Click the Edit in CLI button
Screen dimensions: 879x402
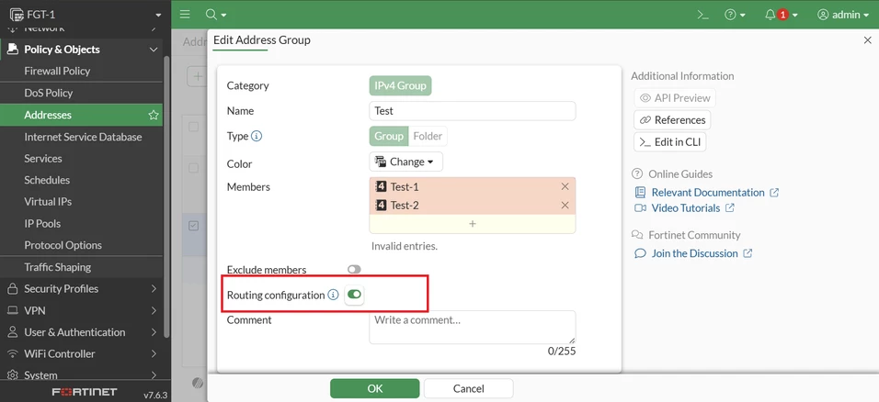coord(670,142)
